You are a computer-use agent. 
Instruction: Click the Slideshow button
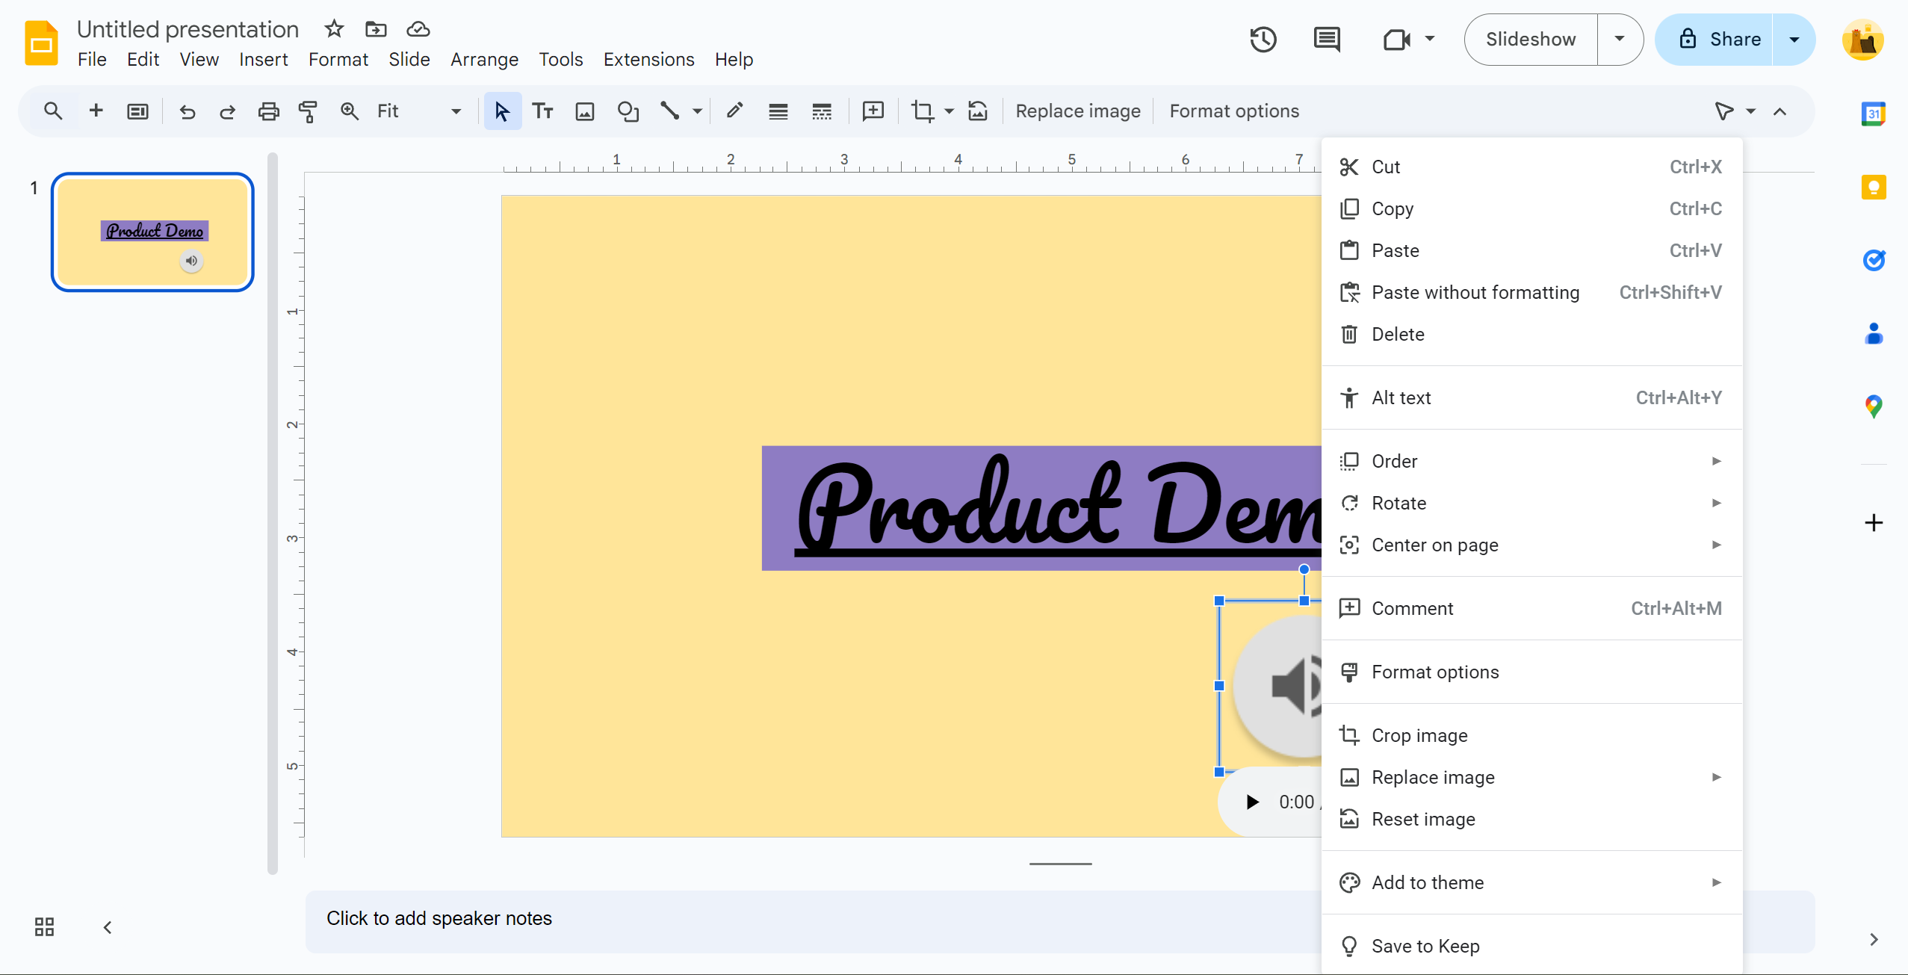tap(1531, 40)
